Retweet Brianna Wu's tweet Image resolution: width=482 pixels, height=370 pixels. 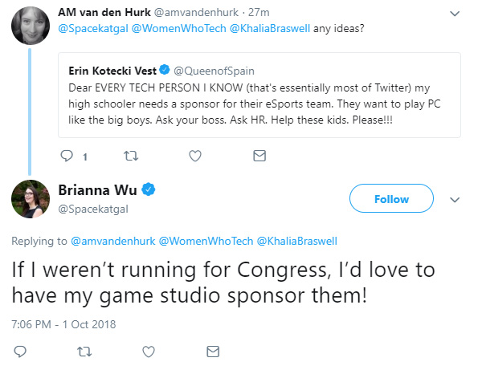point(84,352)
